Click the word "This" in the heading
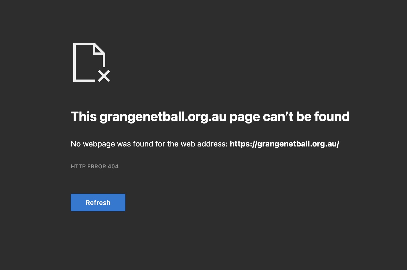 tap(84, 117)
